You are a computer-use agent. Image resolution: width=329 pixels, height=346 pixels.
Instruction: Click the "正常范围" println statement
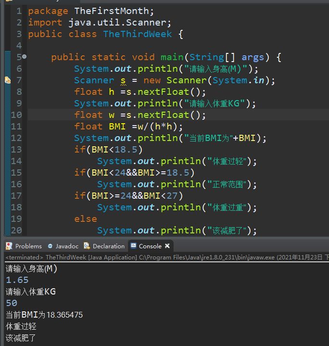click(x=177, y=184)
